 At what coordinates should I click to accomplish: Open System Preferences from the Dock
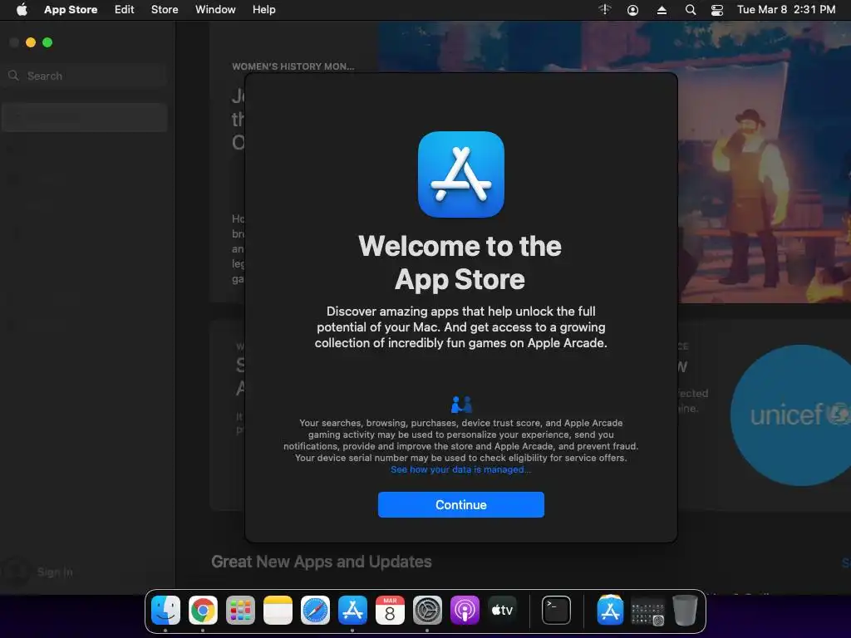click(x=427, y=611)
